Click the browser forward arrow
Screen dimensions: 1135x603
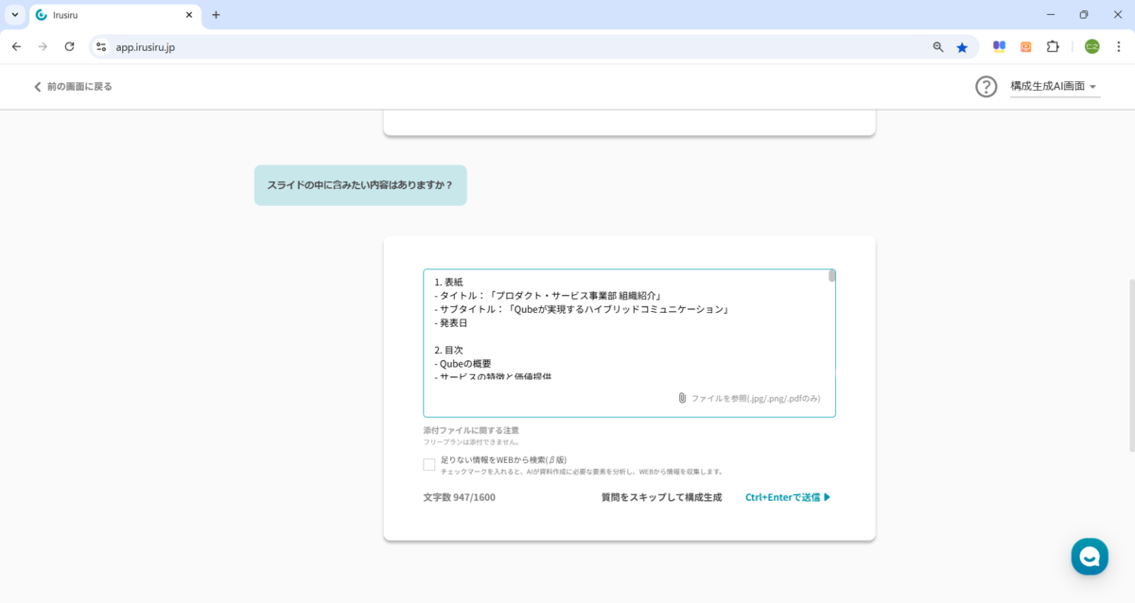pyautogui.click(x=43, y=46)
